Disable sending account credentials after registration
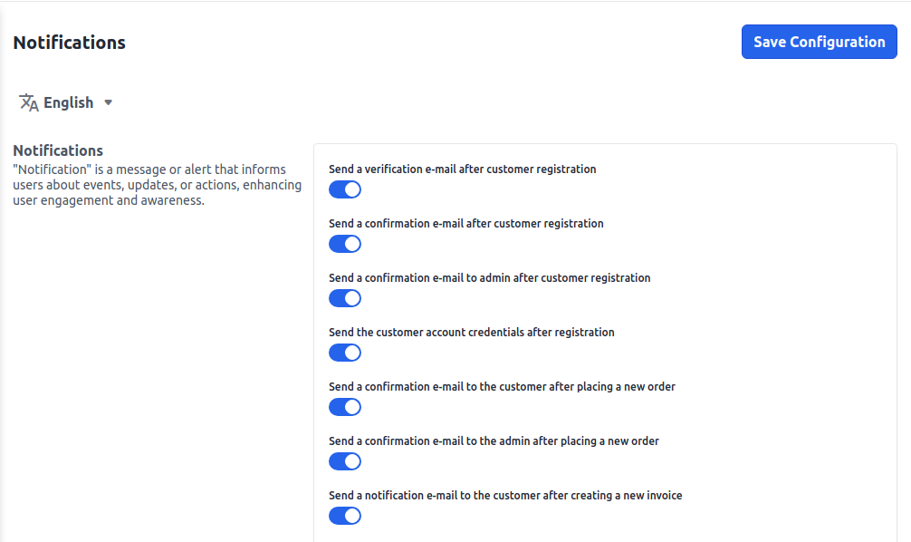911x542 pixels. tap(345, 353)
